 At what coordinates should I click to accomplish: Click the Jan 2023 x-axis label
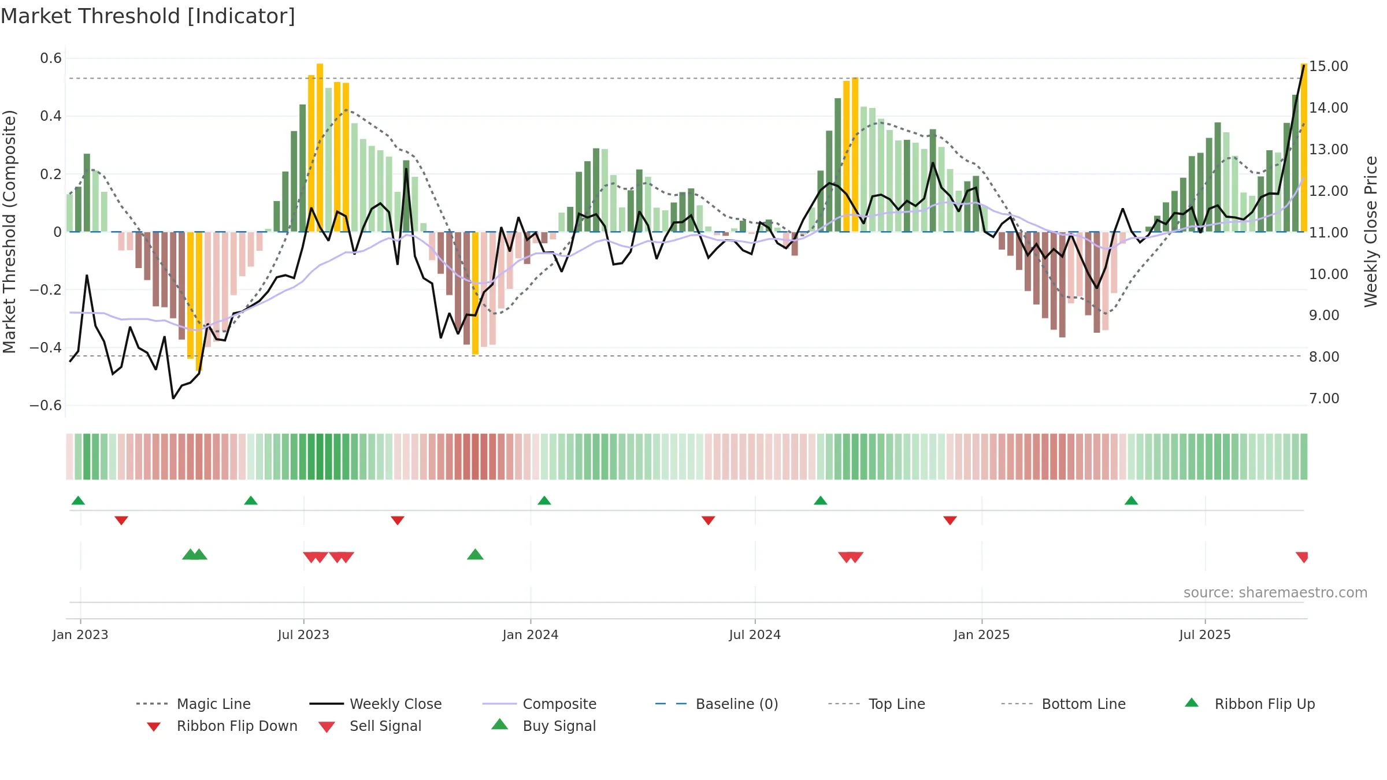80,634
